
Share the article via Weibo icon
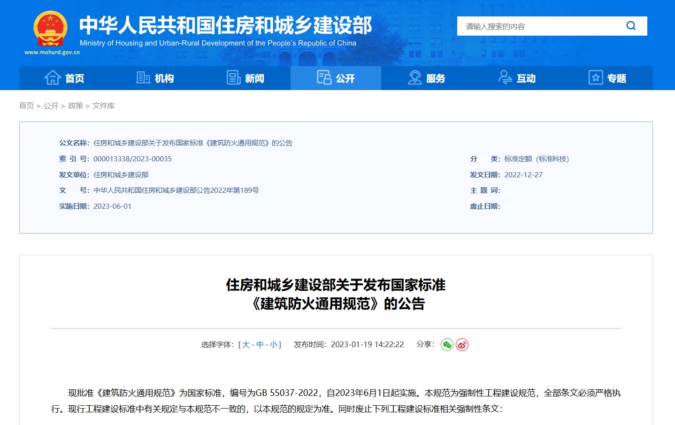click(x=462, y=345)
